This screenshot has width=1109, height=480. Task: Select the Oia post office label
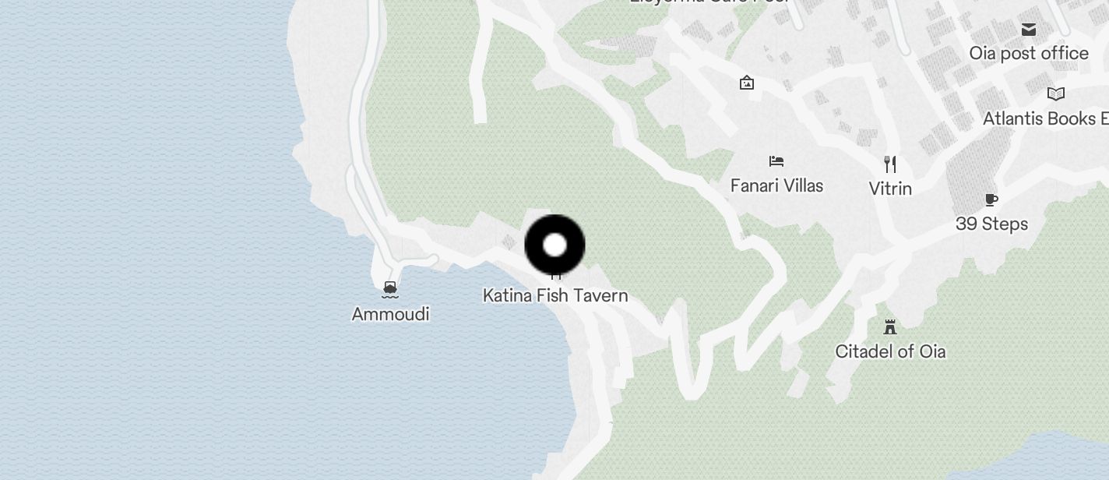[1029, 54]
